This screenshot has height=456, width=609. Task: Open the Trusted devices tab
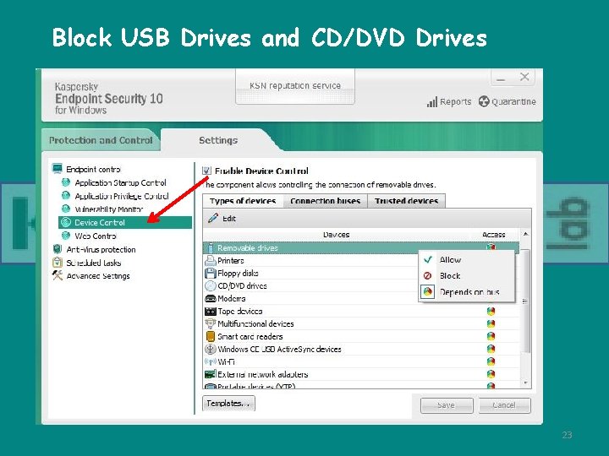(x=406, y=201)
